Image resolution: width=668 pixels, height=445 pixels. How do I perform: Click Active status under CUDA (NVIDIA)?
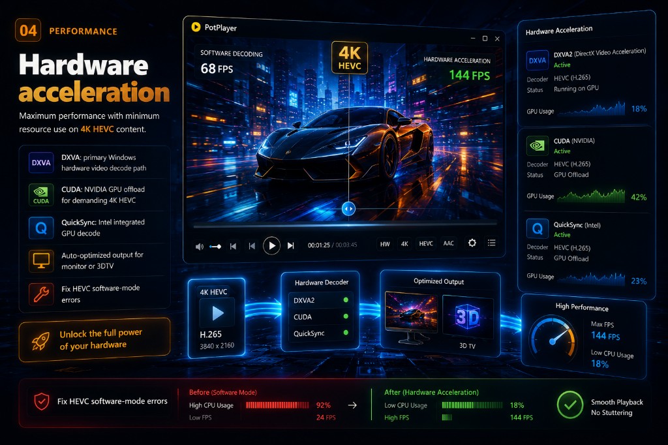pos(562,151)
